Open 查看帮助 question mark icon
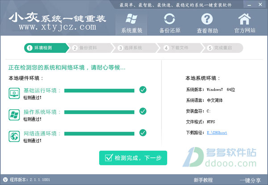Screen dimensions: 268x185 click(x=206, y=23)
